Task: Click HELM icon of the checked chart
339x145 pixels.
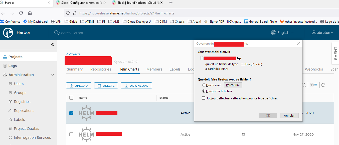Action: [86, 113]
